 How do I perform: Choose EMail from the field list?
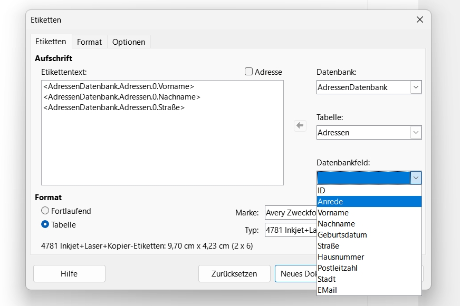[369, 290]
